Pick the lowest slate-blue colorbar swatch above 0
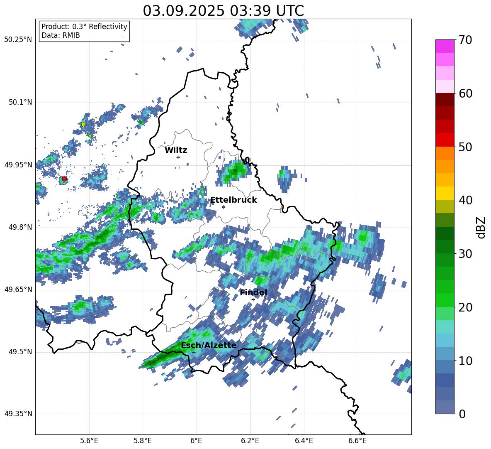The image size is (491, 449). 445,407
